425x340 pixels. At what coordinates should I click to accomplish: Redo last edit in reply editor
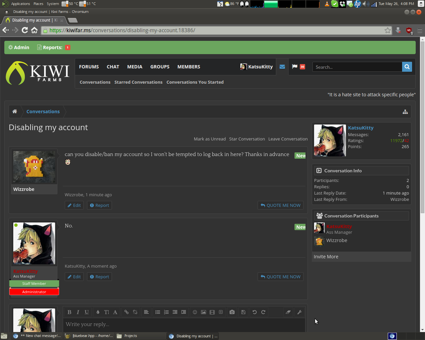click(263, 312)
